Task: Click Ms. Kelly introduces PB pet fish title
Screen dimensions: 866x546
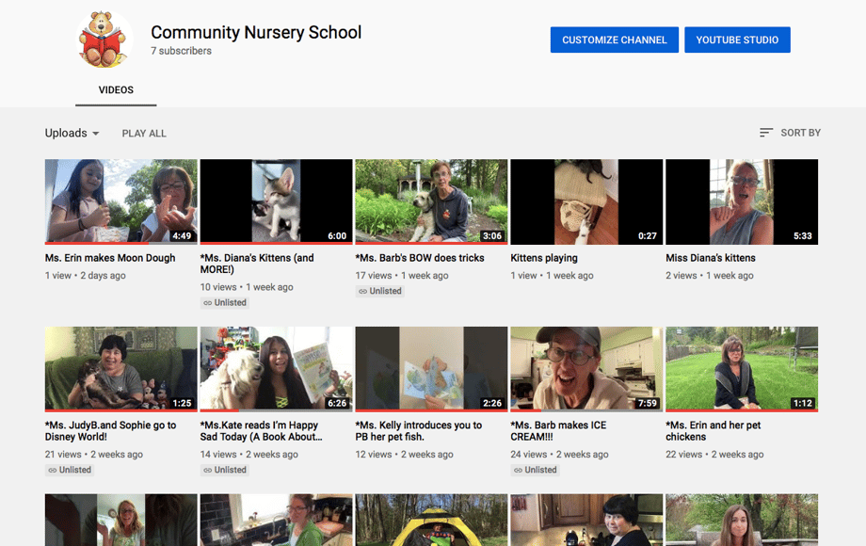Action: 418,431
